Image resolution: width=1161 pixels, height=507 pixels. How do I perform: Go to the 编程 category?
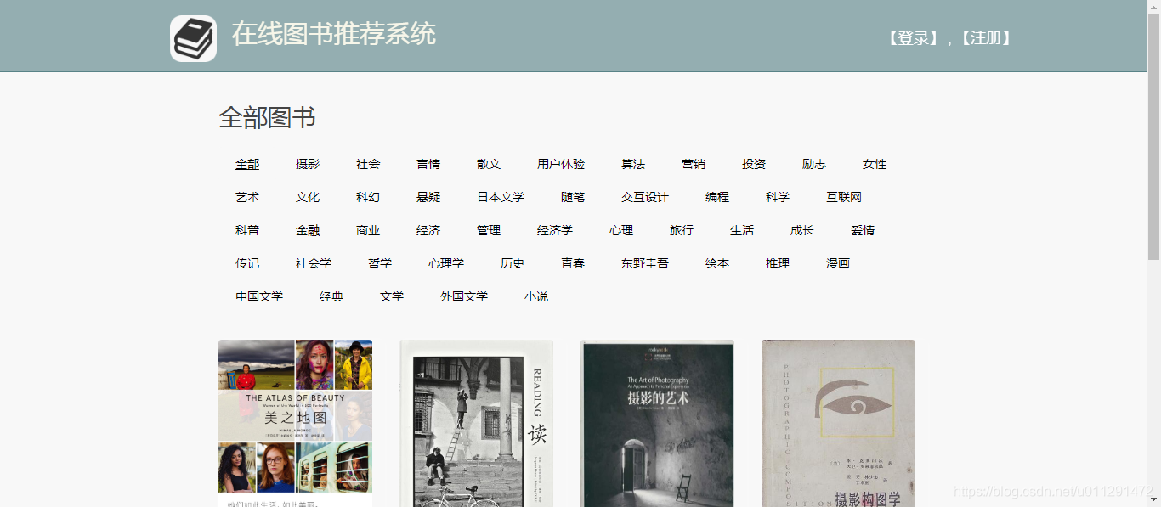coord(717,197)
